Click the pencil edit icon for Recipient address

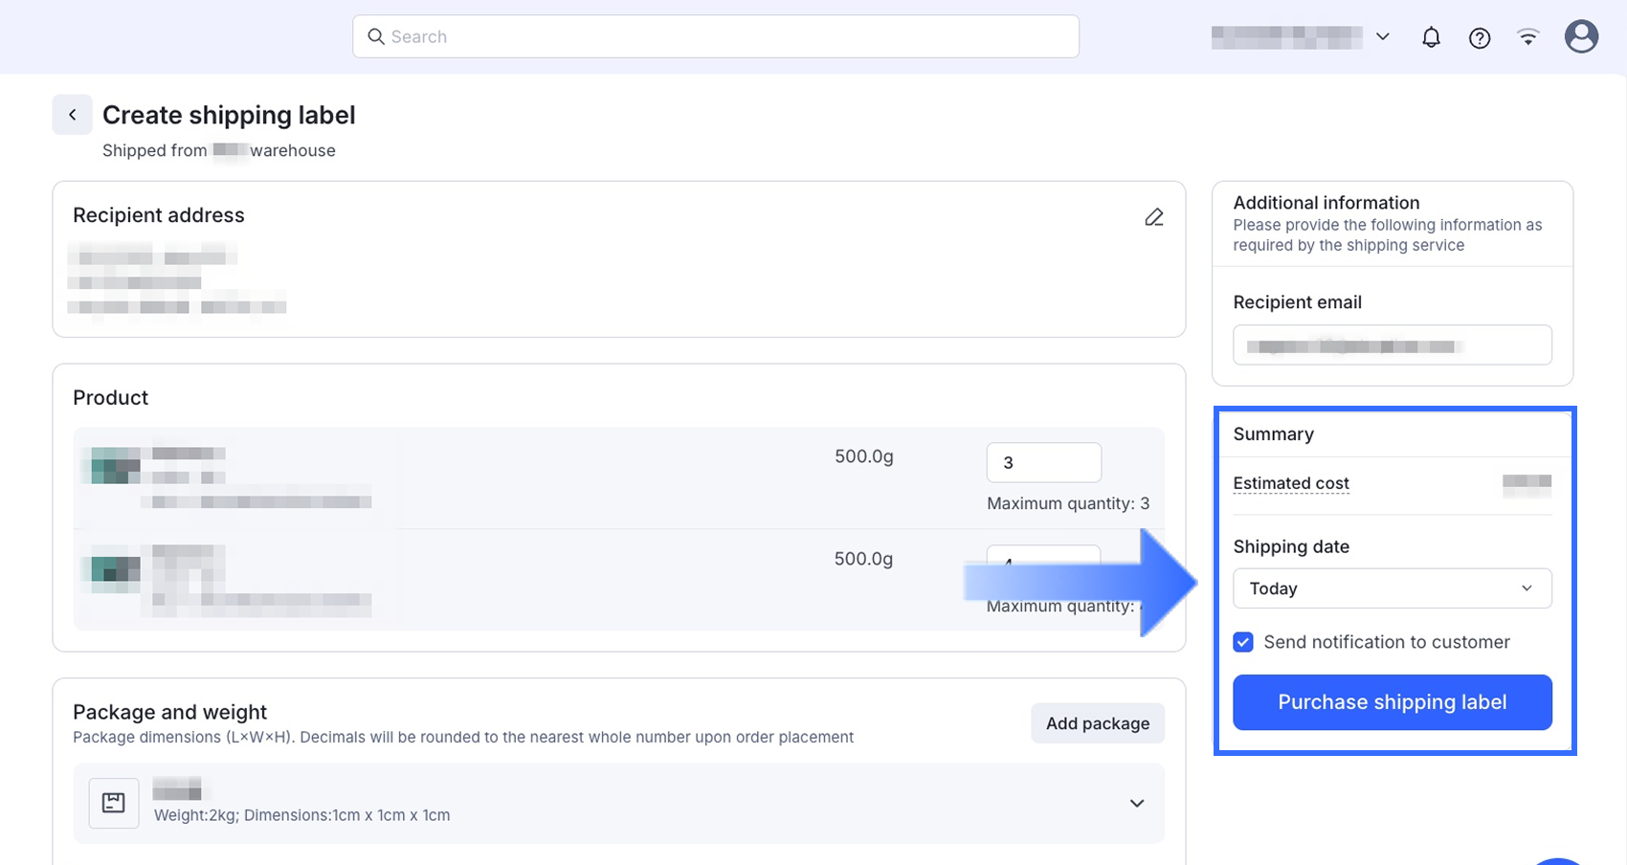pos(1154,217)
